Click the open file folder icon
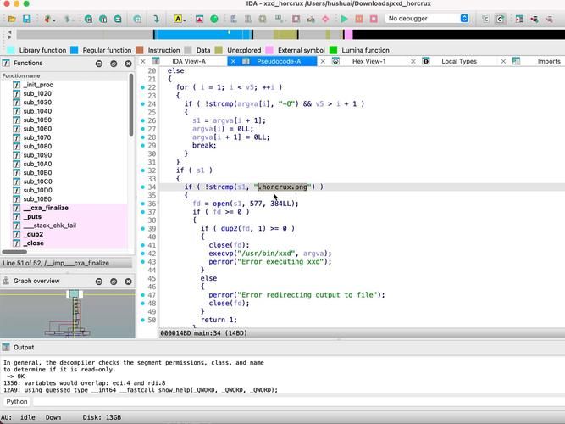Viewport: 565px width, 424px height. (11, 19)
